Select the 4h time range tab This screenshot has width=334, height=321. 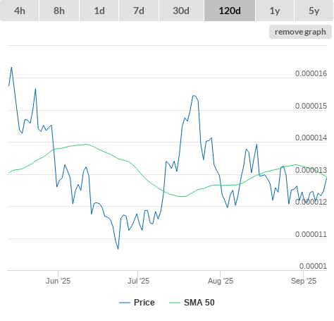click(x=20, y=11)
